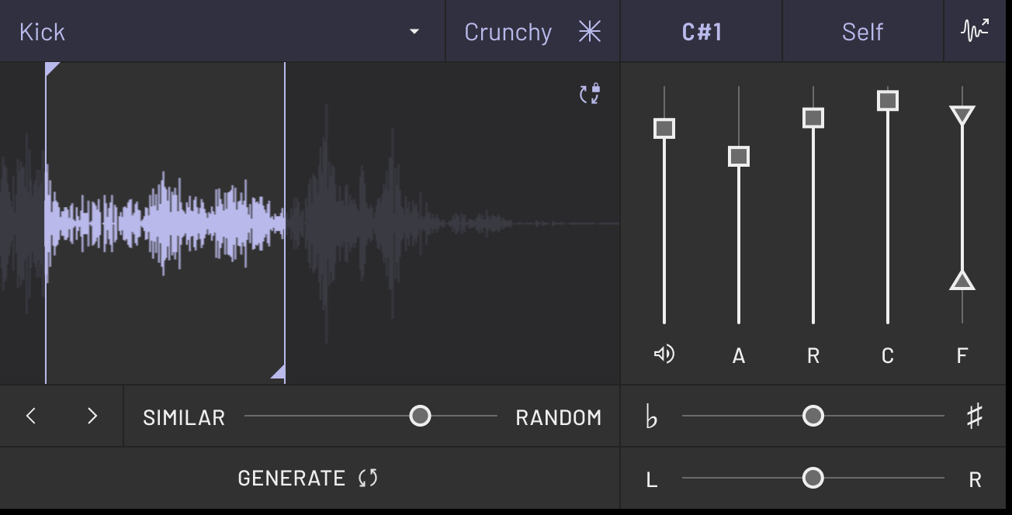Click the sharp symbol on pitch slider

point(975,416)
